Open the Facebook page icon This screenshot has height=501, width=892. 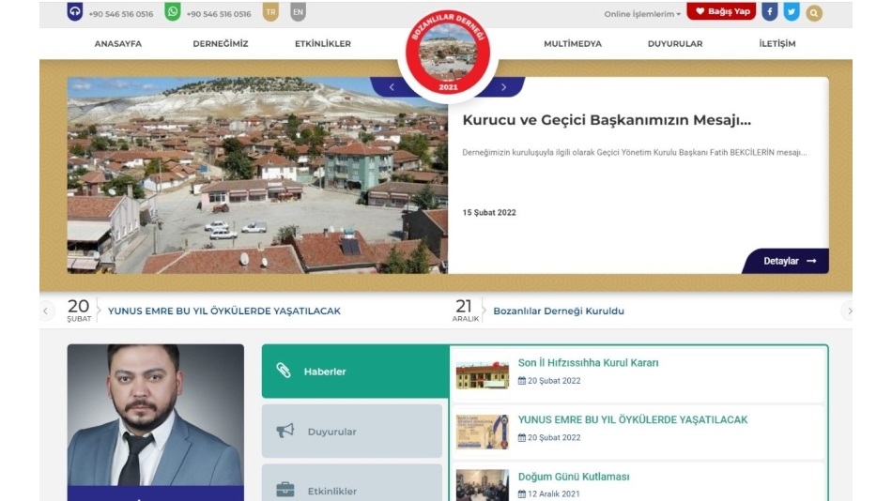pyautogui.click(x=770, y=12)
